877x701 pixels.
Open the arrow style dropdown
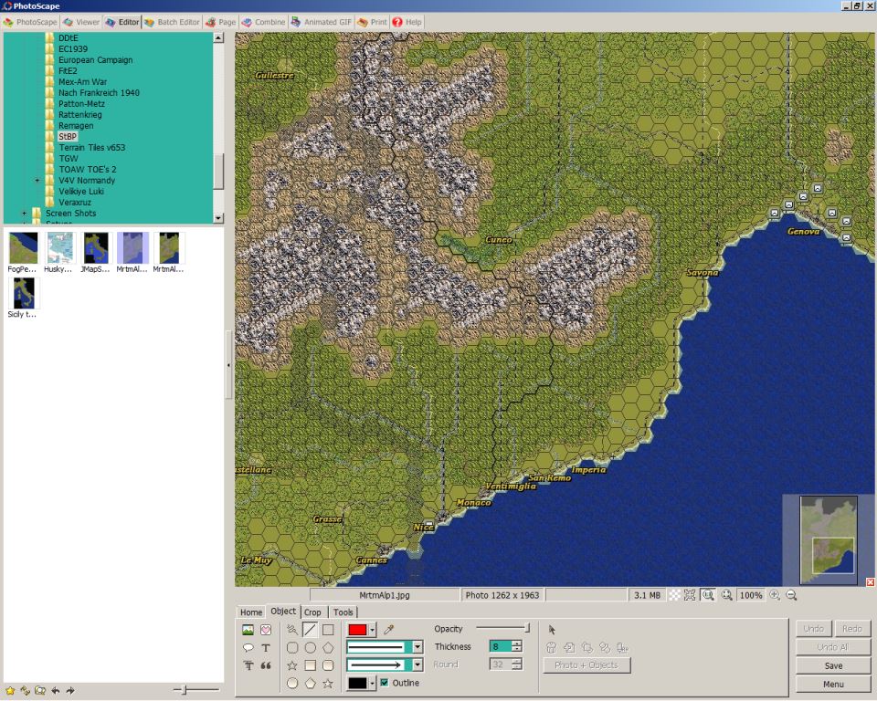(x=417, y=664)
